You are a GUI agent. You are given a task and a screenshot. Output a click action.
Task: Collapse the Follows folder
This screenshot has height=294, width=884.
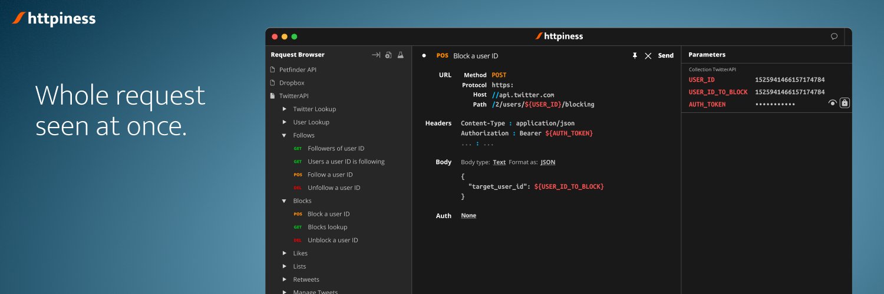tap(285, 135)
